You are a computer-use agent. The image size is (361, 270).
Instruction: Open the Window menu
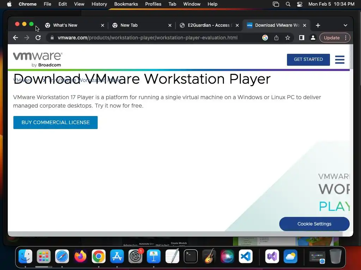pyautogui.click(x=192, y=4)
